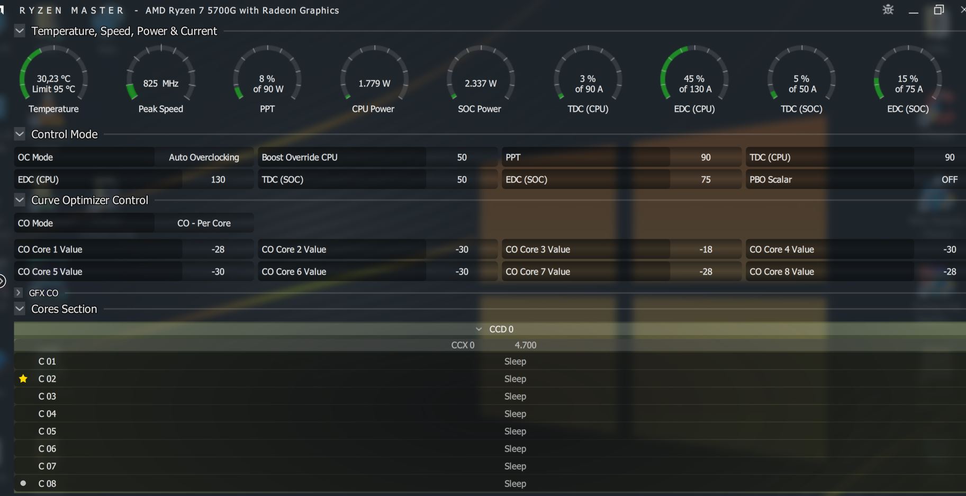The height and width of the screenshot is (496, 966).
Task: Click the EDC (SOC) value 75 field
Action: pos(706,179)
